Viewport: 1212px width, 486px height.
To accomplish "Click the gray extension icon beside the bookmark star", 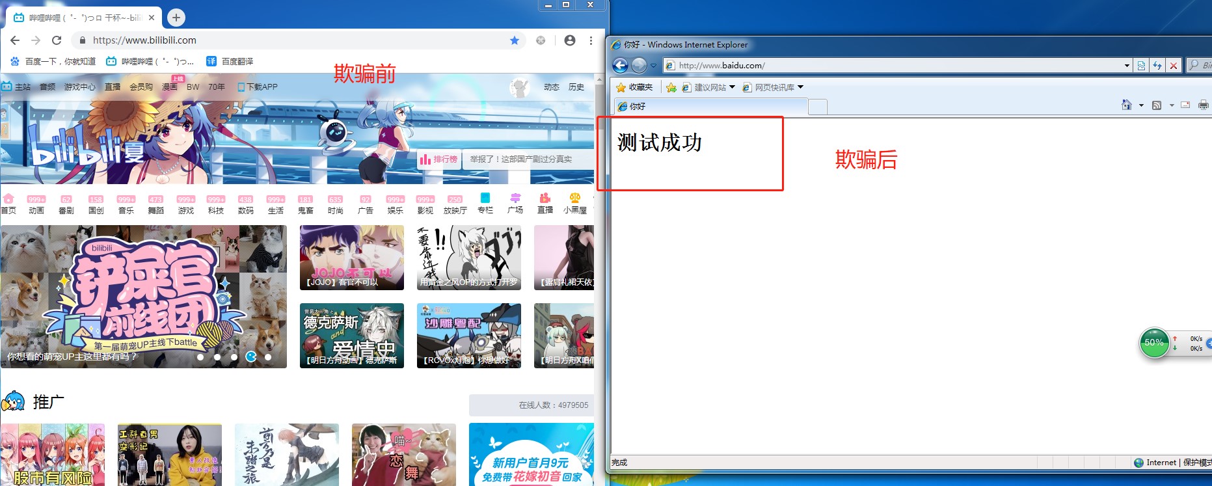I will [x=541, y=40].
